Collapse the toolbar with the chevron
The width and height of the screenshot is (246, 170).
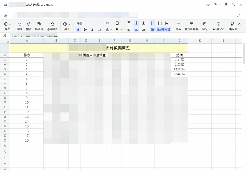239,24
